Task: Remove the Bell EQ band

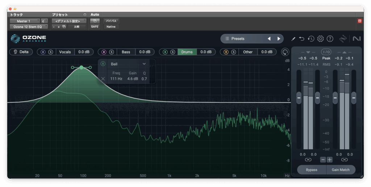Action: [x=103, y=79]
